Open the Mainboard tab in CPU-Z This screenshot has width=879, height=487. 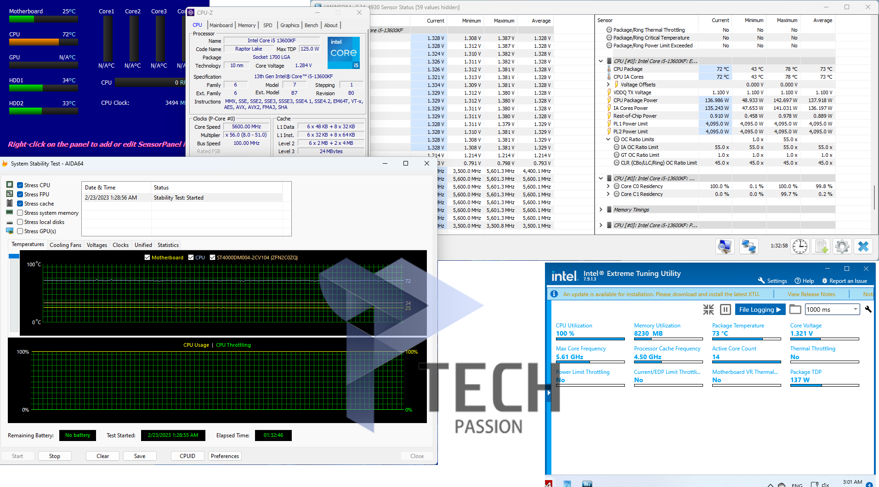pyautogui.click(x=221, y=25)
